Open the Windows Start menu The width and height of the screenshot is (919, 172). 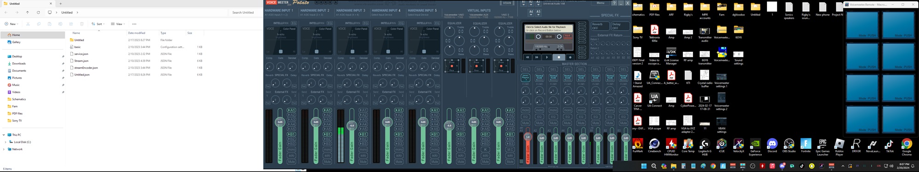coord(644,166)
